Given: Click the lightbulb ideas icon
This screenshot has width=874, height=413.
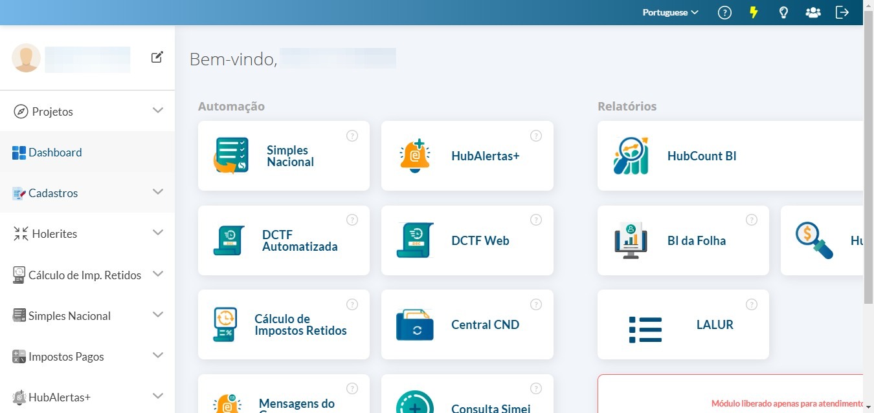Looking at the screenshot, I should 783,12.
